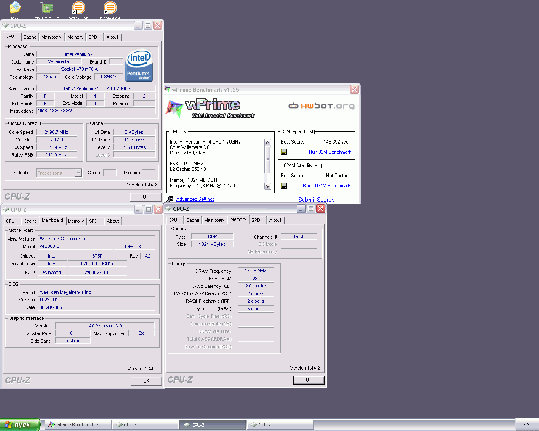The width and height of the screenshot is (539, 431).
Task: Click scroll up arrow in wPrime CPU List
Action: pos(267,143)
